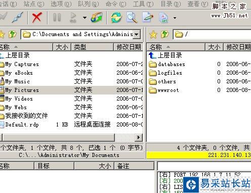
Task: Click the remote pane up-folder icon
Action: 164,35
